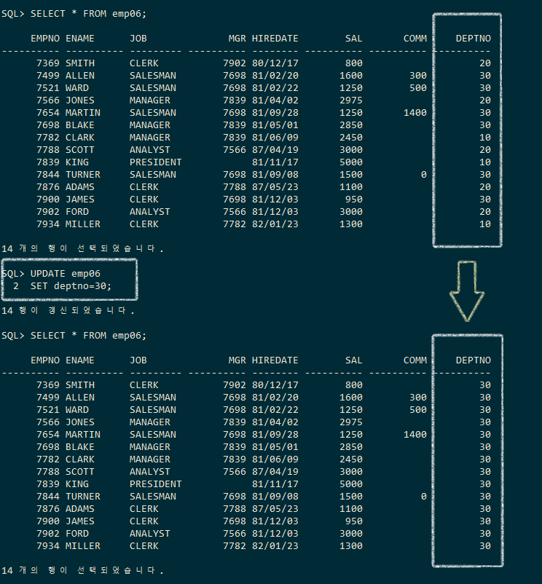
Task: Select ENAME SMITH in the pre-update result
Action: (x=80, y=63)
